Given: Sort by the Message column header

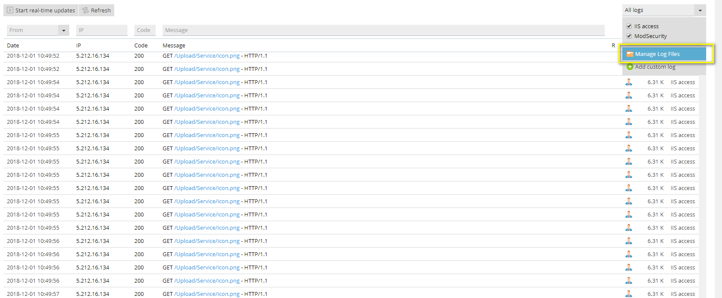Looking at the screenshot, I should click(x=174, y=45).
